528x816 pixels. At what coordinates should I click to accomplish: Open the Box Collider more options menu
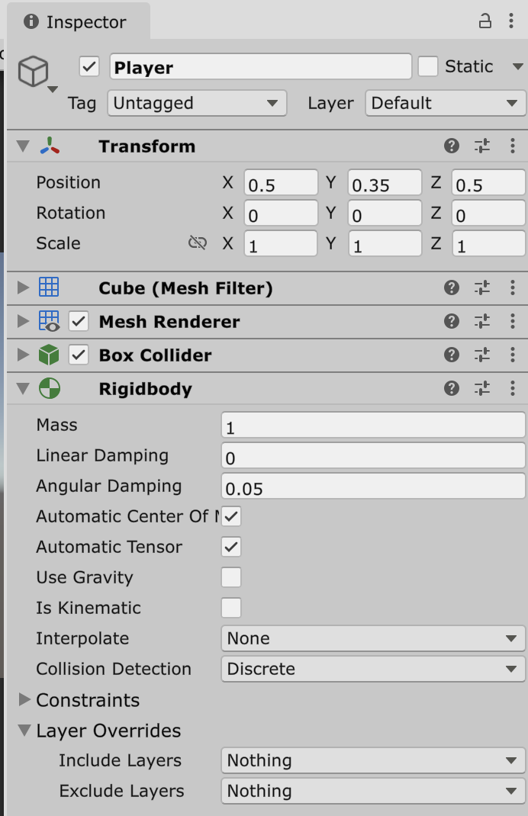[x=512, y=355]
